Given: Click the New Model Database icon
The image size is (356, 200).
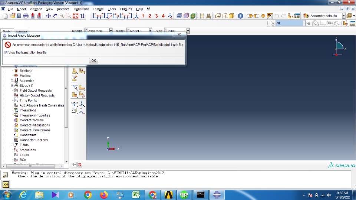Looking at the screenshot, I should click(6, 16).
